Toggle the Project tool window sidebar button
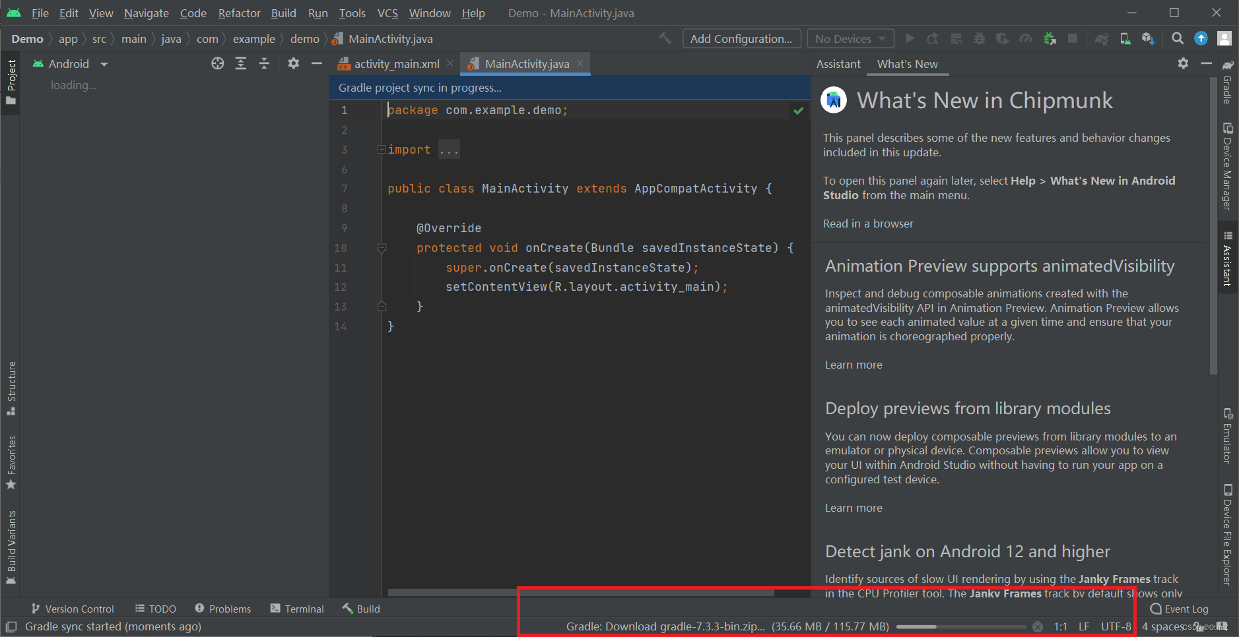Viewport: 1239px width, 637px height. 11,82
